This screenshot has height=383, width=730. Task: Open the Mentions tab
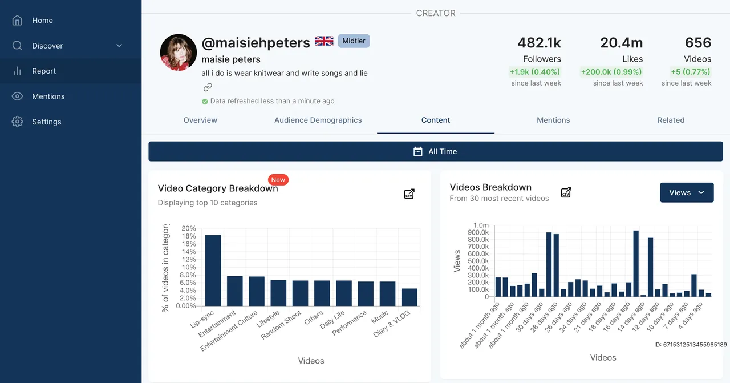(553, 120)
